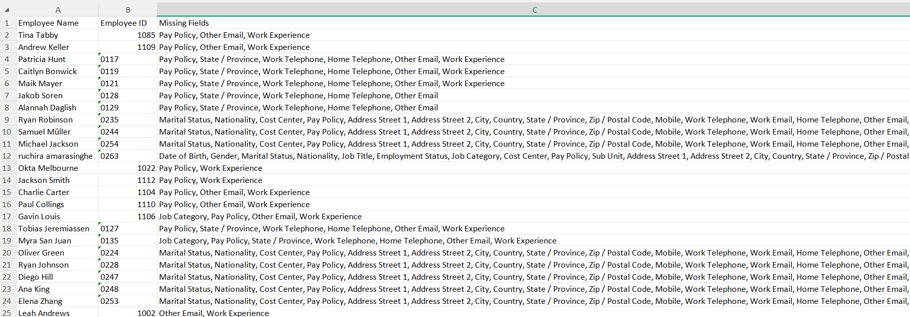Select Leah Andrews's missing fields cell
This screenshot has width=910, height=317.
pyautogui.click(x=534, y=313)
